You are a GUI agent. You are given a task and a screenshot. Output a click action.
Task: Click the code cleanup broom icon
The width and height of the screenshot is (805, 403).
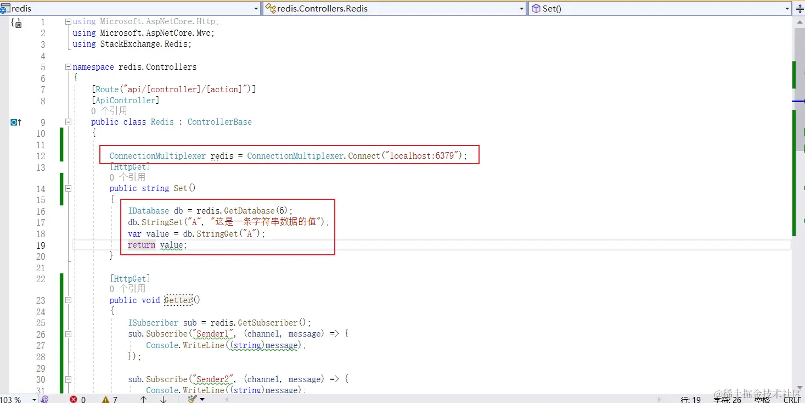coord(192,399)
